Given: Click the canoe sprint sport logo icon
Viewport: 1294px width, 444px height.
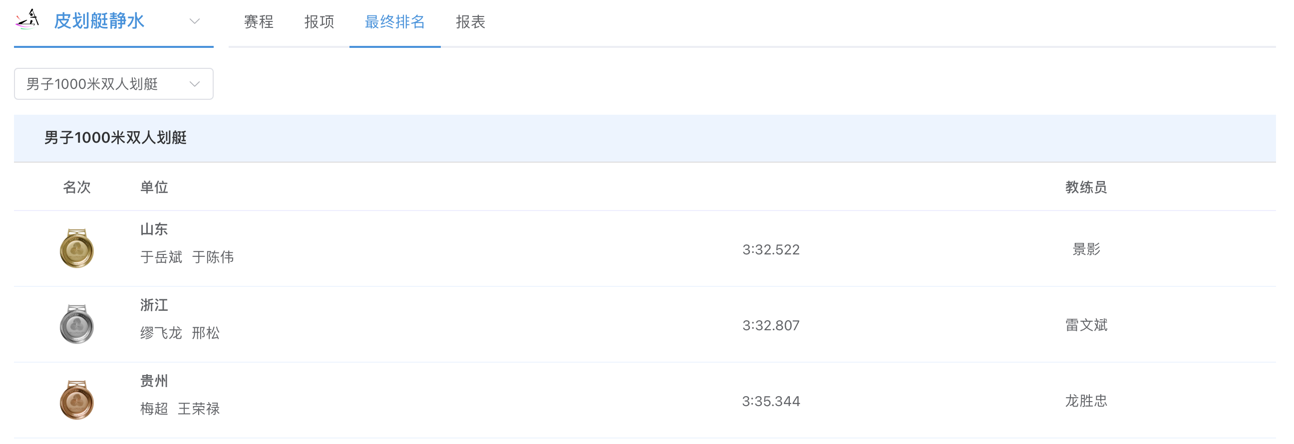Looking at the screenshot, I should click(x=27, y=19).
